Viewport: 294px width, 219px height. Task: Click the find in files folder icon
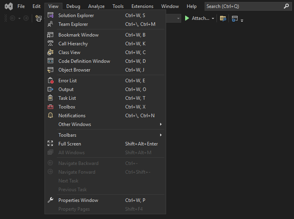tap(223, 18)
